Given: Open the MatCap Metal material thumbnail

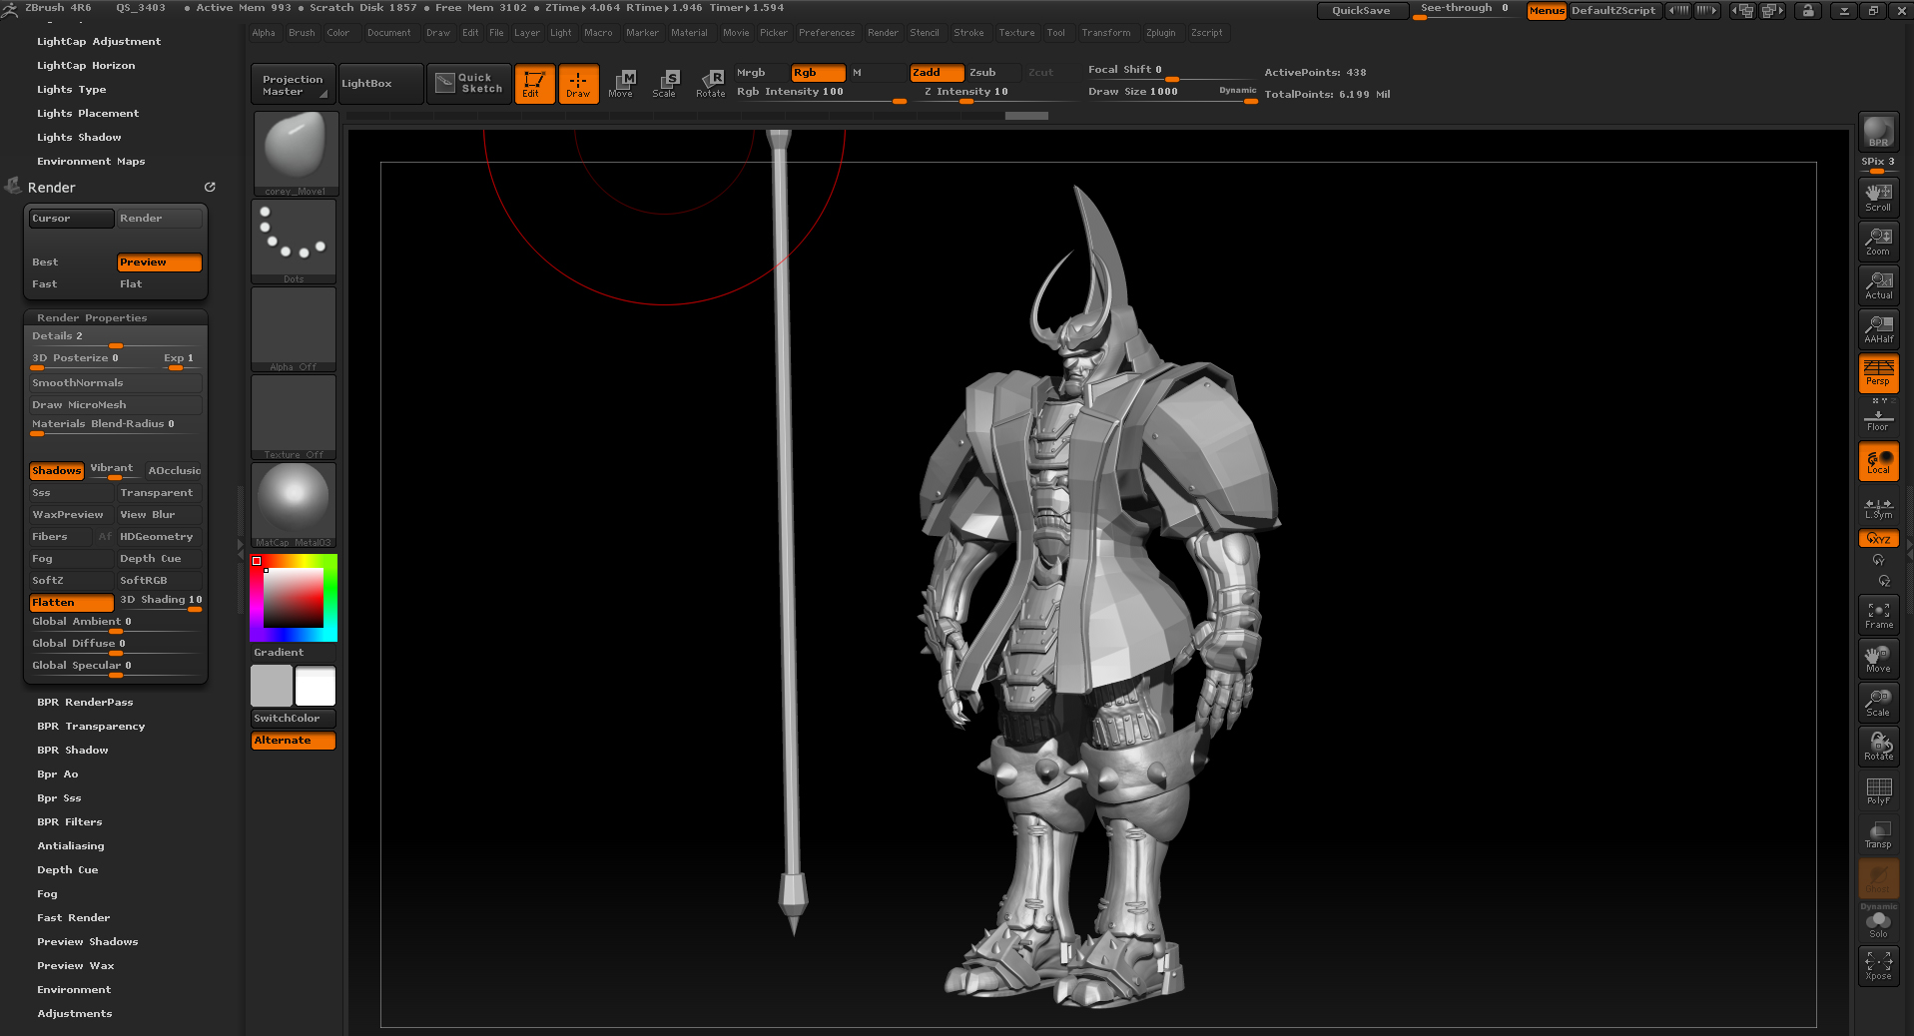Looking at the screenshot, I should (294, 505).
